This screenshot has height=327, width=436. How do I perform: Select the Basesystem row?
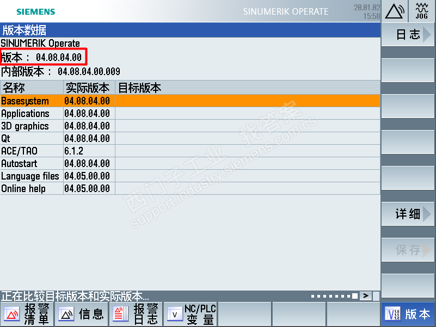pyautogui.click(x=190, y=101)
